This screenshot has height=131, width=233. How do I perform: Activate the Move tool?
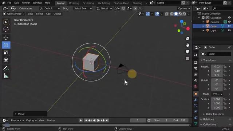click(x=6, y=38)
